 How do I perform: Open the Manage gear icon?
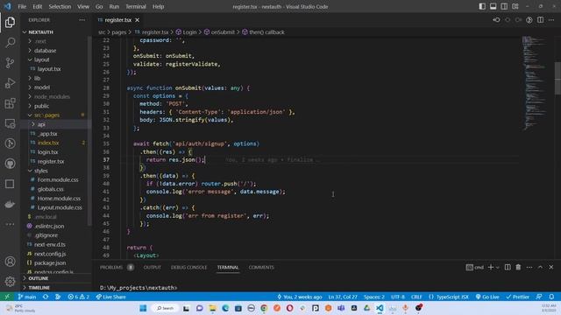click(x=10, y=282)
